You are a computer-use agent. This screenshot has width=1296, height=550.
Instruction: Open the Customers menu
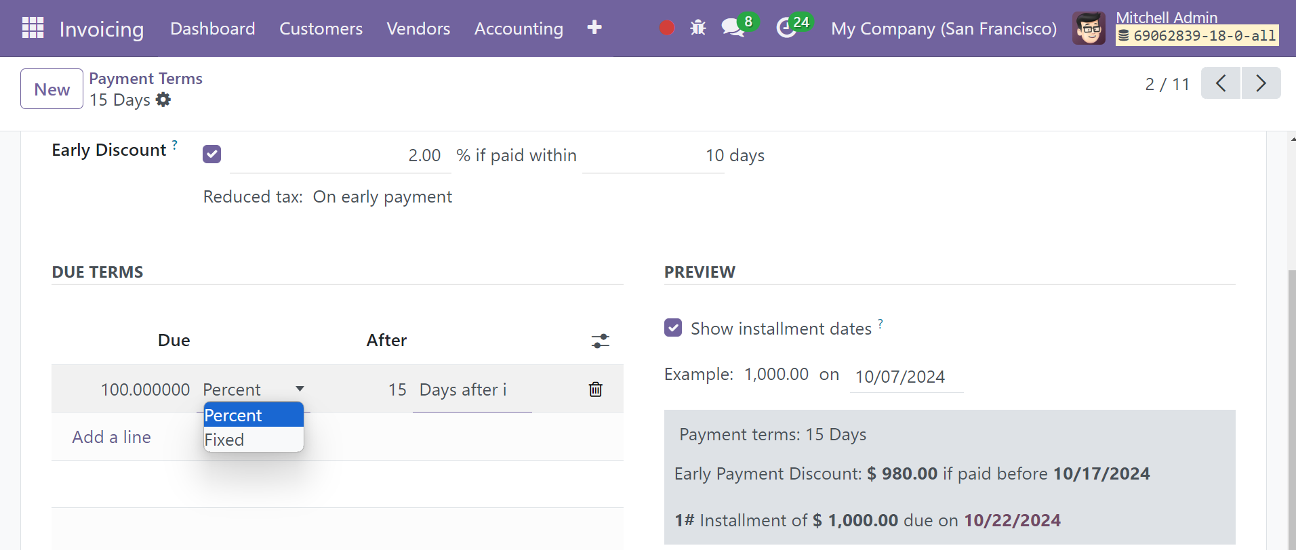pyautogui.click(x=321, y=28)
